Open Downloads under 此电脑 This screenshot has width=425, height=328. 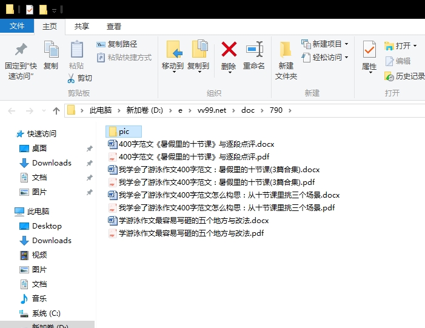click(x=45, y=241)
